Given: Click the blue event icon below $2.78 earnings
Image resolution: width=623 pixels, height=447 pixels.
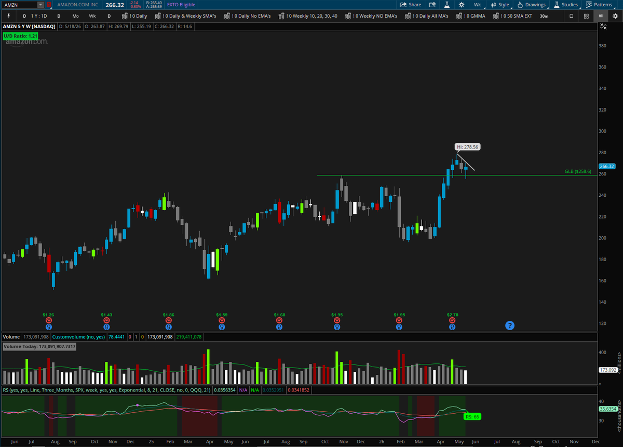Looking at the screenshot, I should 452,327.
